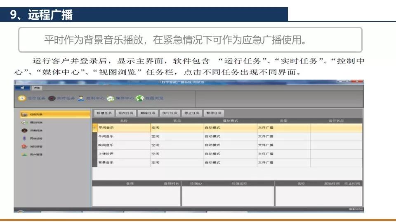Select the tab next to the speaker button
This screenshot has width=396, height=222.
pyautogui.click(x=37, y=88)
